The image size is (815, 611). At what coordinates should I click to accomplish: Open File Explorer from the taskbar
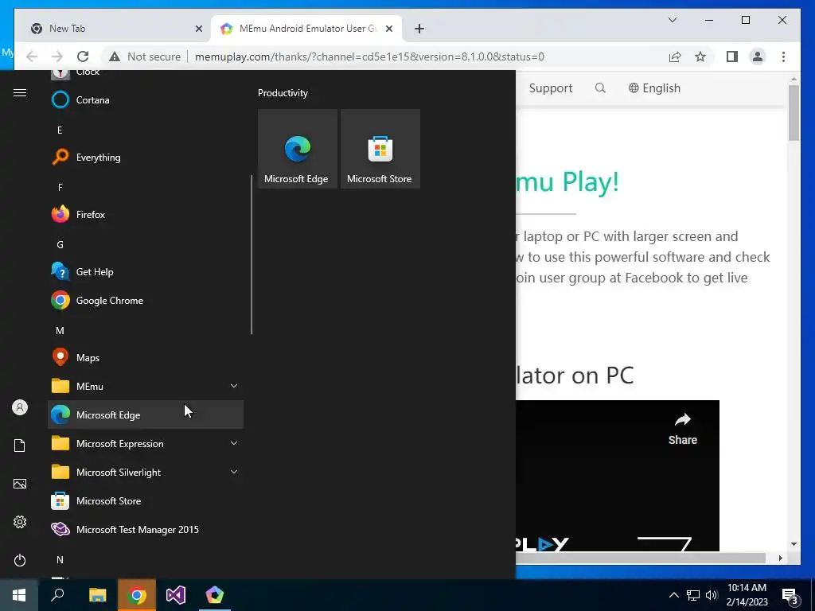click(97, 595)
